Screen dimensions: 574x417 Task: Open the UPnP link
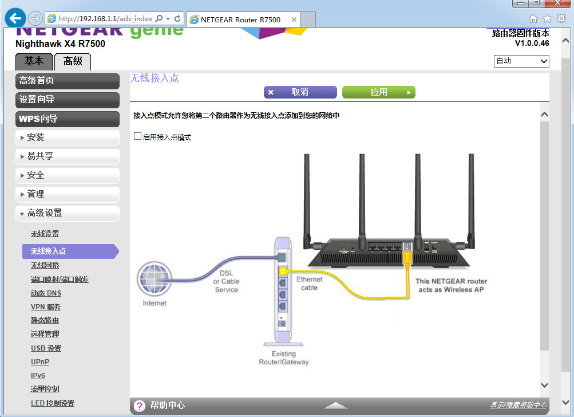[x=40, y=361]
